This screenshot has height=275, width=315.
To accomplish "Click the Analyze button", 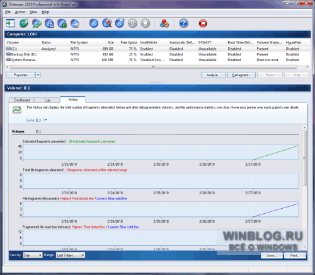I will (x=214, y=75).
